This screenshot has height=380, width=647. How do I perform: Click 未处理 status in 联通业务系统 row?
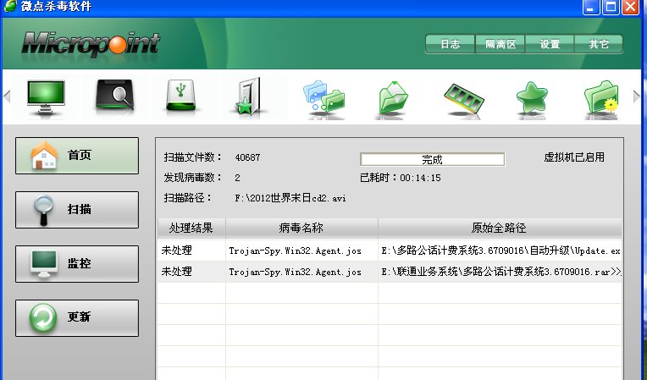pyautogui.click(x=177, y=272)
